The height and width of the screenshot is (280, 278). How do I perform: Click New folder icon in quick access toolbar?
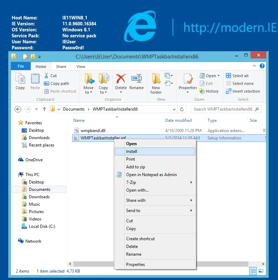pyautogui.click(x=33, y=57)
